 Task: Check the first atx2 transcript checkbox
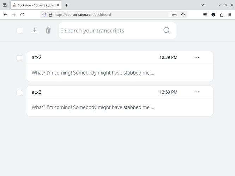click(x=19, y=58)
